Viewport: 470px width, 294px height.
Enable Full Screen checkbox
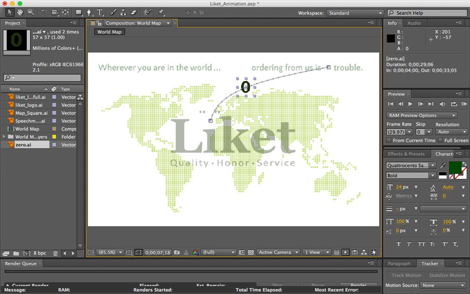[x=440, y=141]
